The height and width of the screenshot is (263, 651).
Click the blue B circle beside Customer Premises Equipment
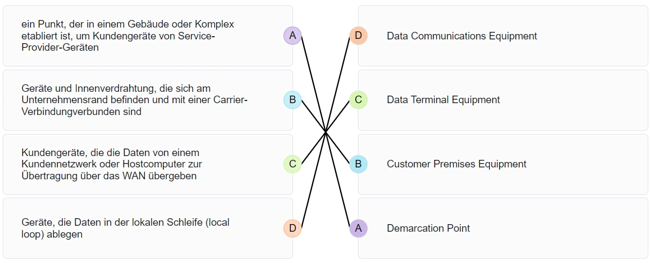click(358, 164)
